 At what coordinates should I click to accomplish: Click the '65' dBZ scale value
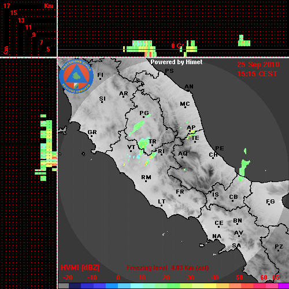[x=276, y=277]
